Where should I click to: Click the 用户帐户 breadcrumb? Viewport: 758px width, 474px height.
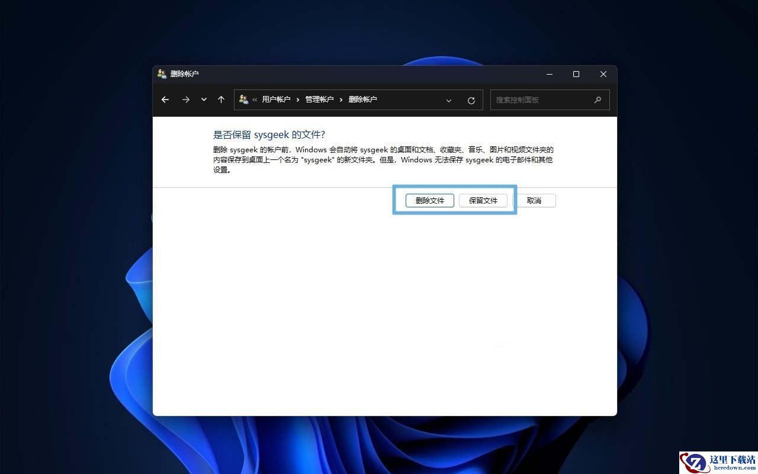pyautogui.click(x=277, y=100)
